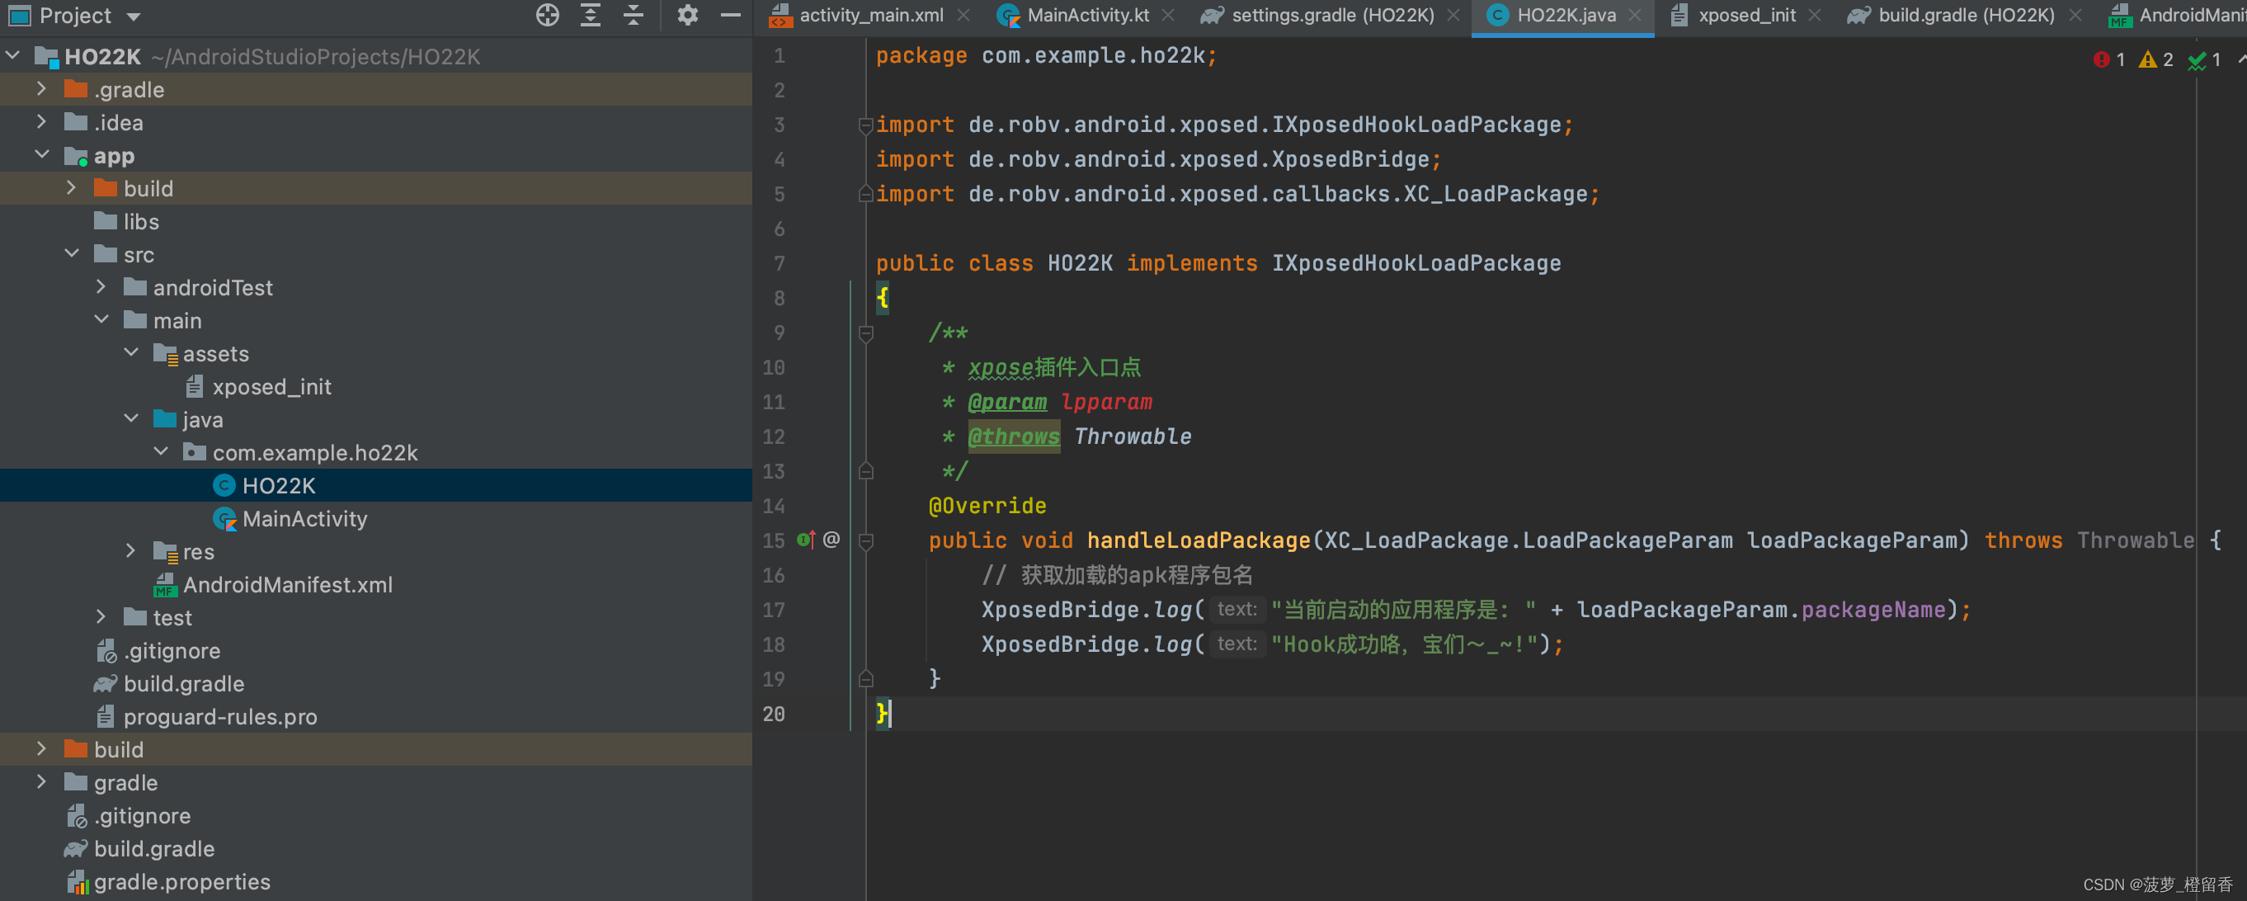Click the red error indicator in editor corner

[2101, 59]
